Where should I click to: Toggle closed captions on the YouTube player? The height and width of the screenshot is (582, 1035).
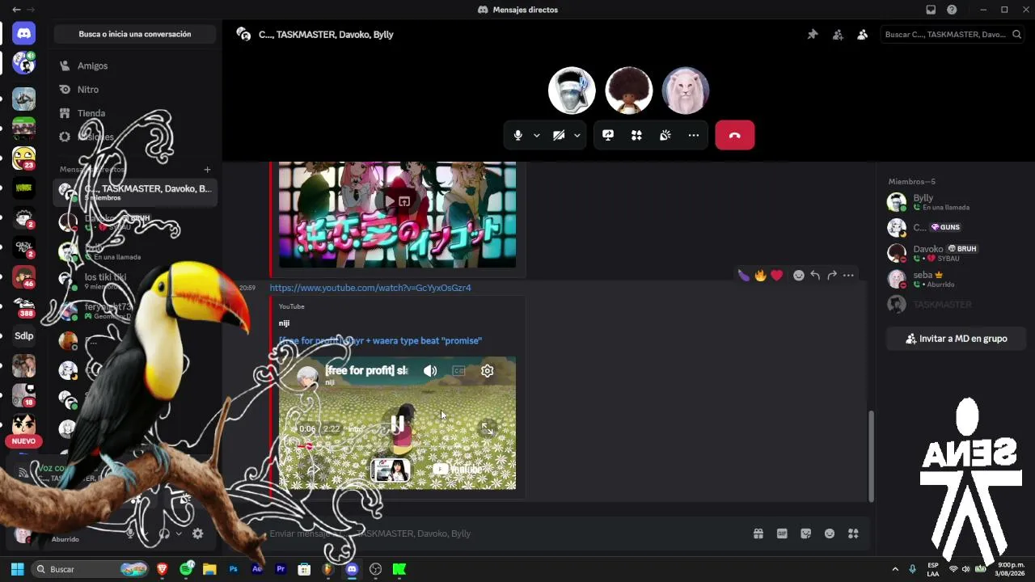(x=458, y=371)
